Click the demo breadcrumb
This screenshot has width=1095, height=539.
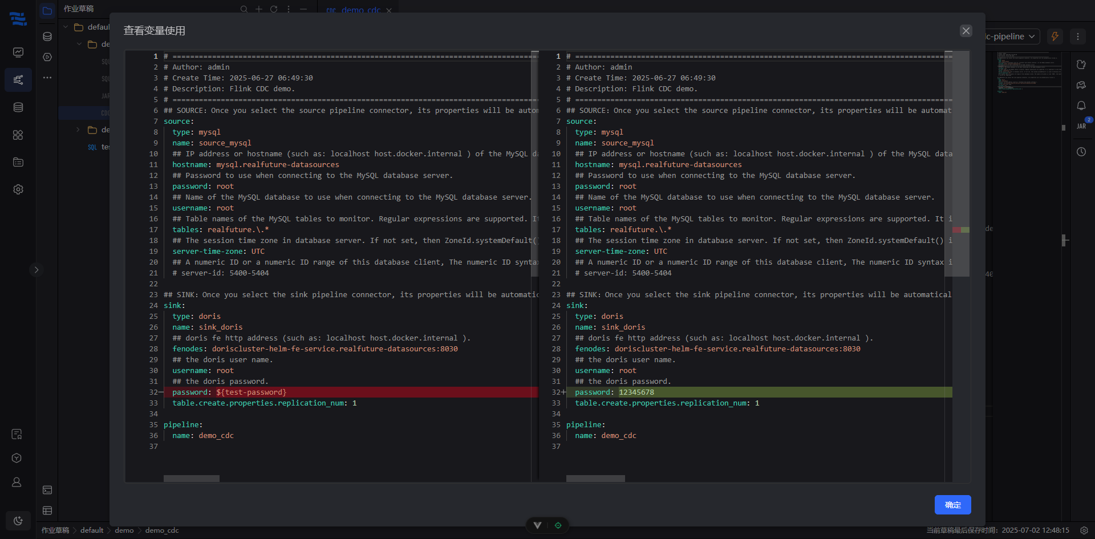[124, 530]
